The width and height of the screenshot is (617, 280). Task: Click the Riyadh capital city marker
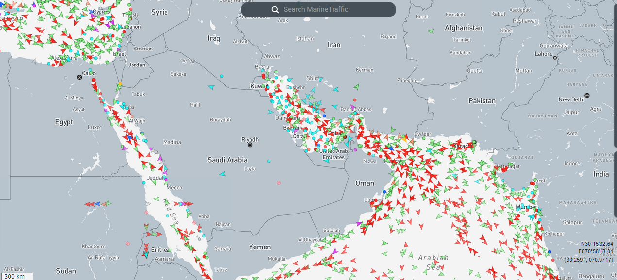pyautogui.click(x=250, y=145)
